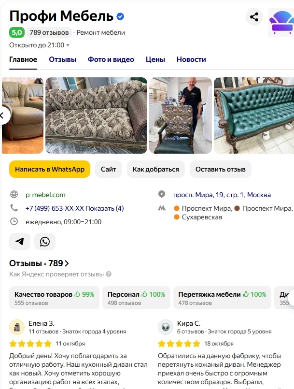Open the green leather sofa photo
This screenshot has height=389, width=294.
pos(253,115)
